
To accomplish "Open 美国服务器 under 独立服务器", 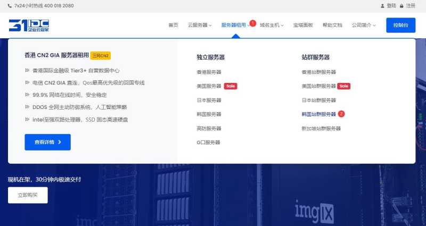I will point(209,86).
